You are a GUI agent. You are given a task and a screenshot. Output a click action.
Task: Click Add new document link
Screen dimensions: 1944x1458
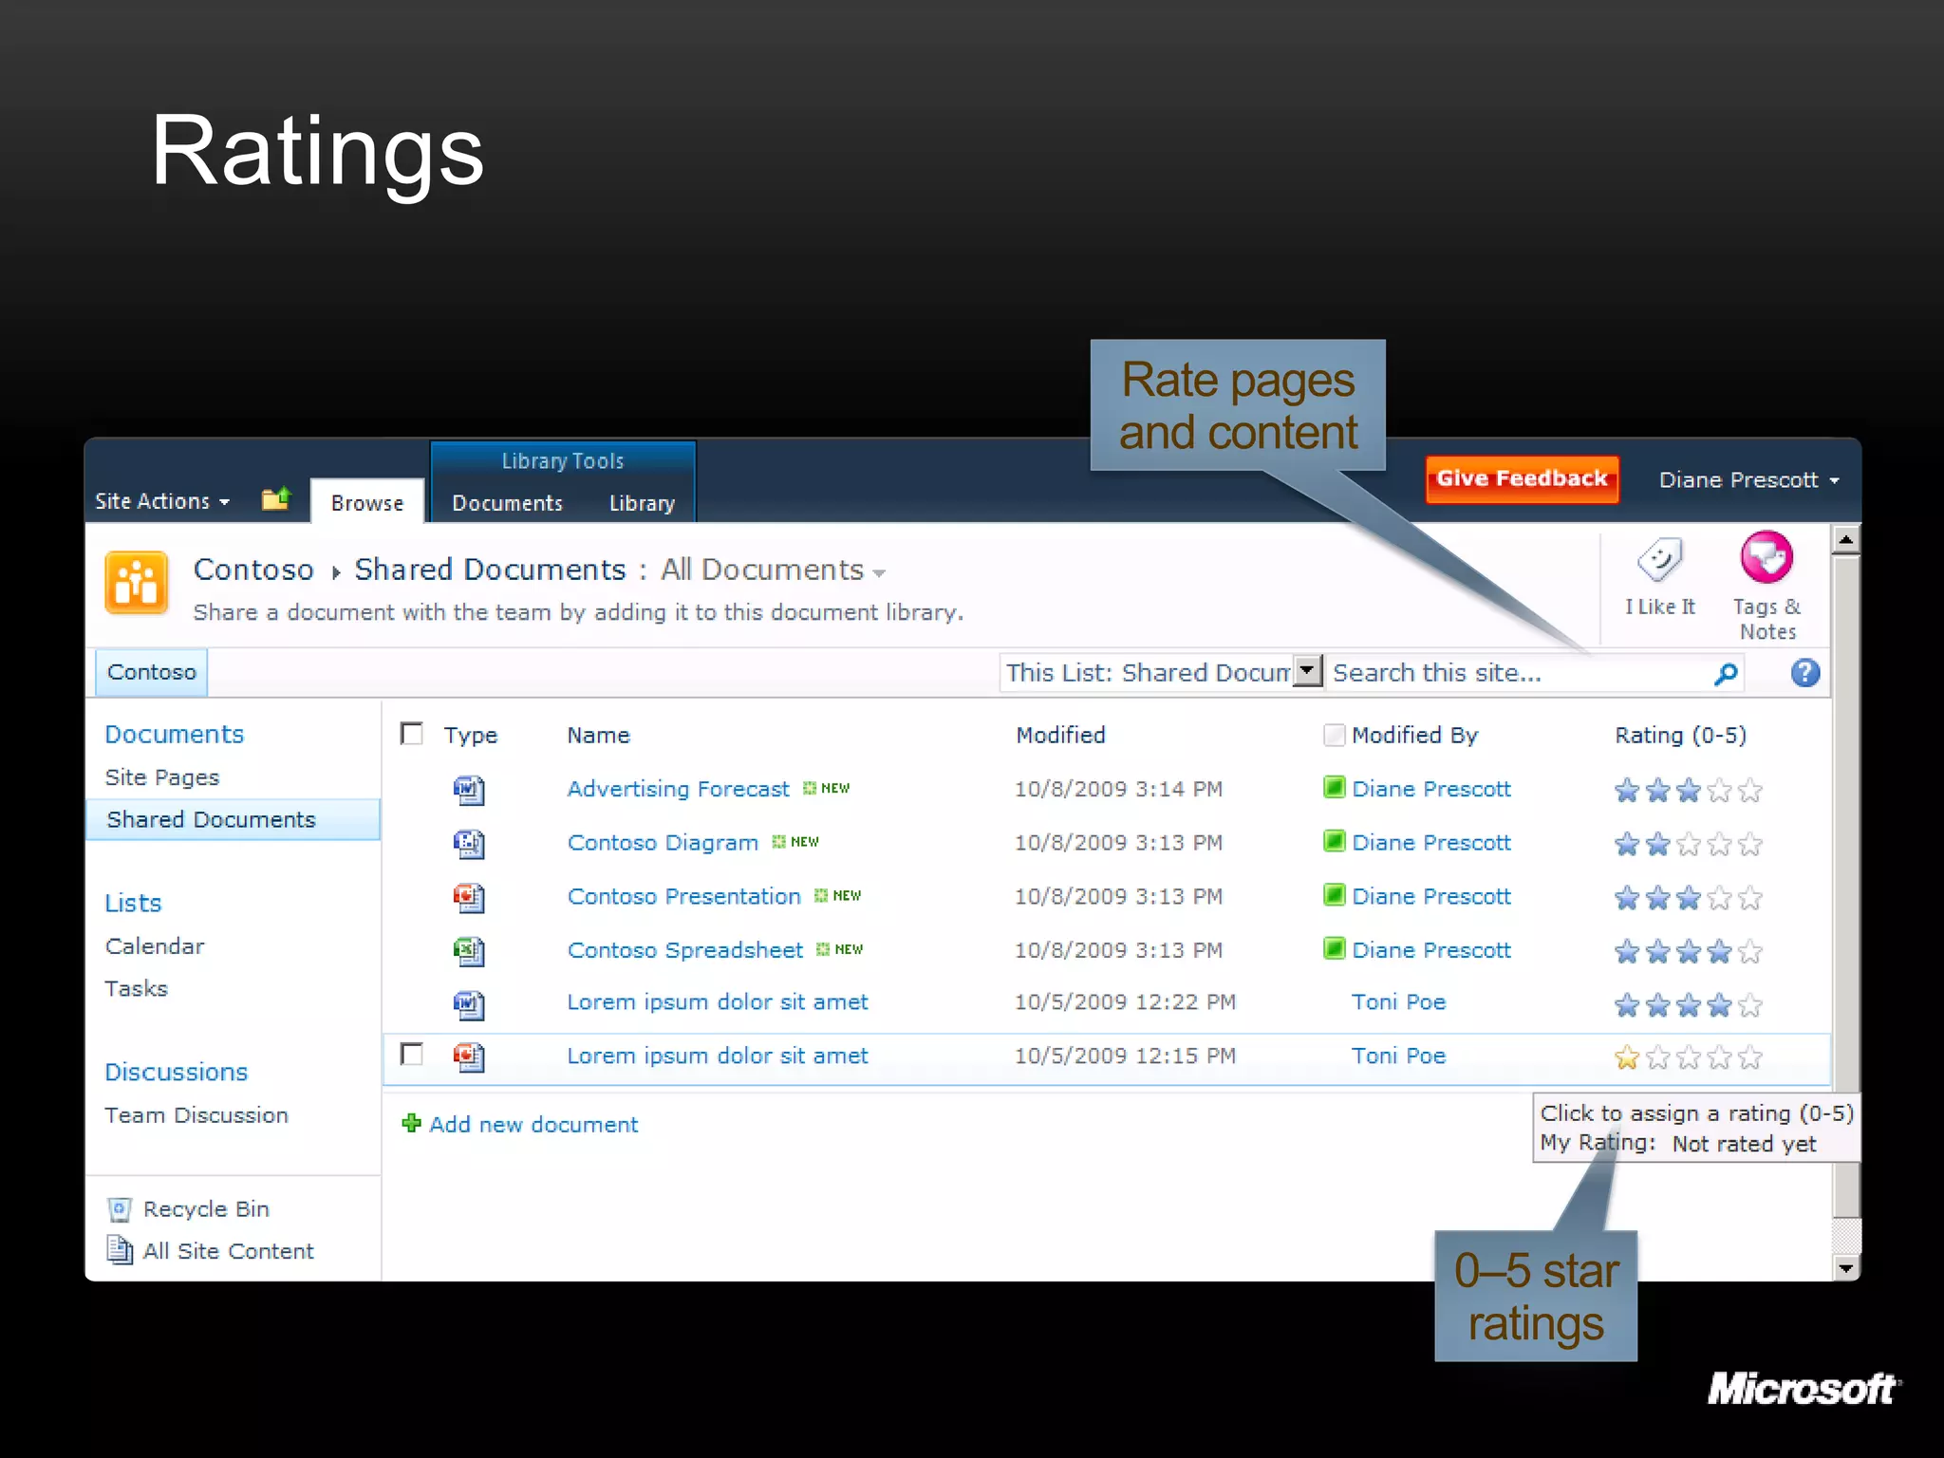pyautogui.click(x=533, y=1125)
